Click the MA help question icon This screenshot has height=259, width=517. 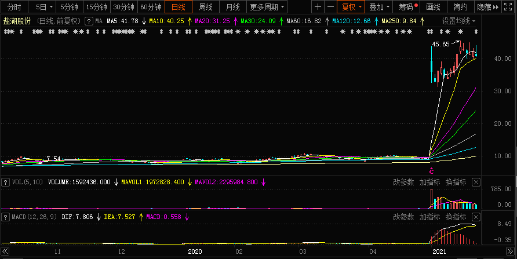89,21
